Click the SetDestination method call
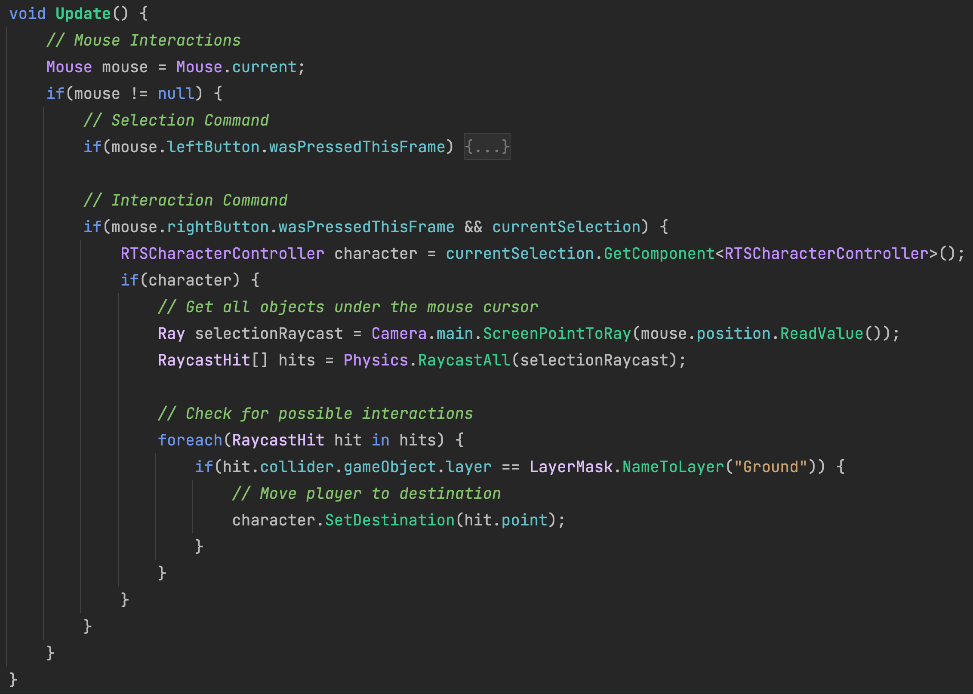The height and width of the screenshot is (694, 973). point(389,520)
